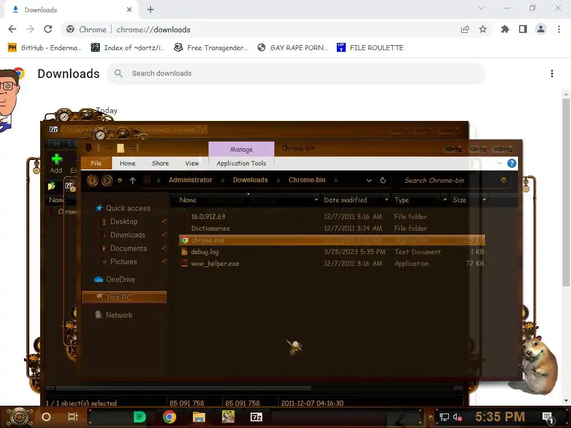Open the address bar history dropdown

point(369,181)
